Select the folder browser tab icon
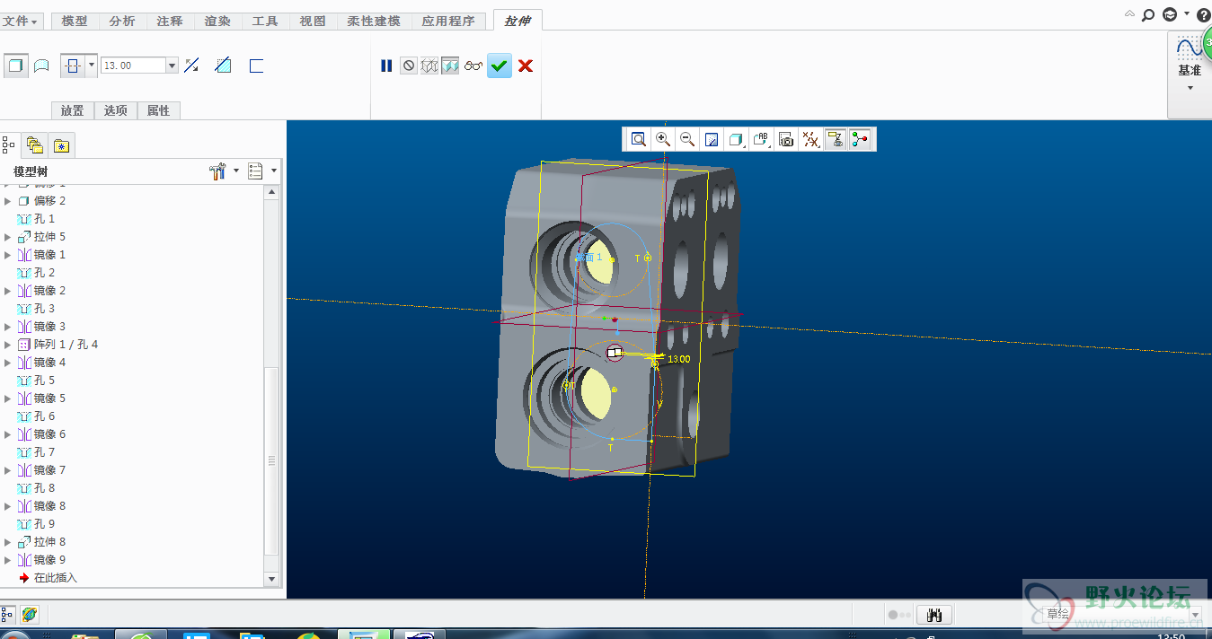Screen dimensions: 1212x639 (35, 144)
